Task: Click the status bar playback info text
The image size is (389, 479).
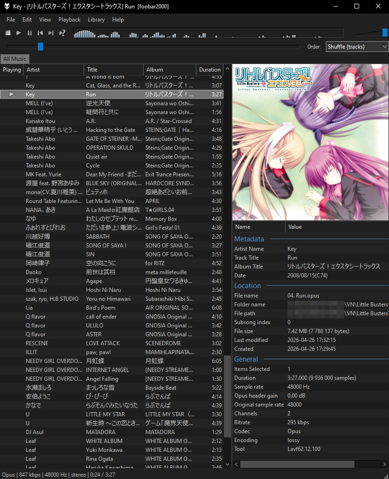Action: tap(58, 474)
